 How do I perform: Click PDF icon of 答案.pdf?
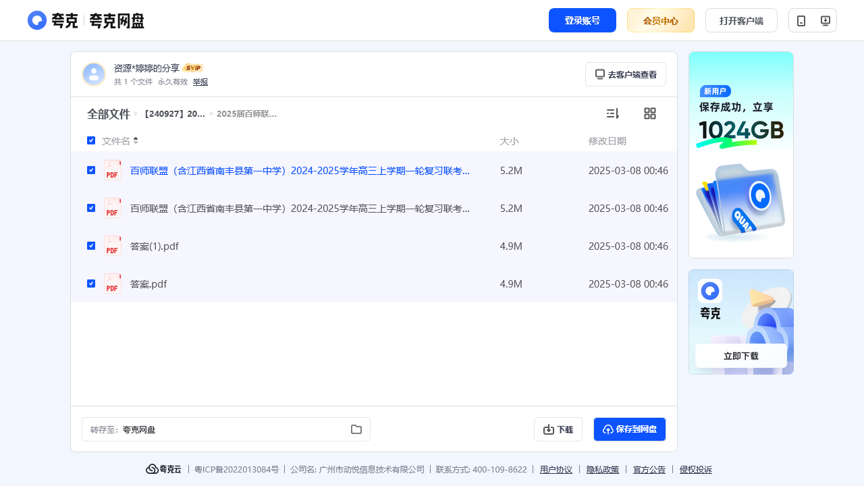click(x=113, y=283)
